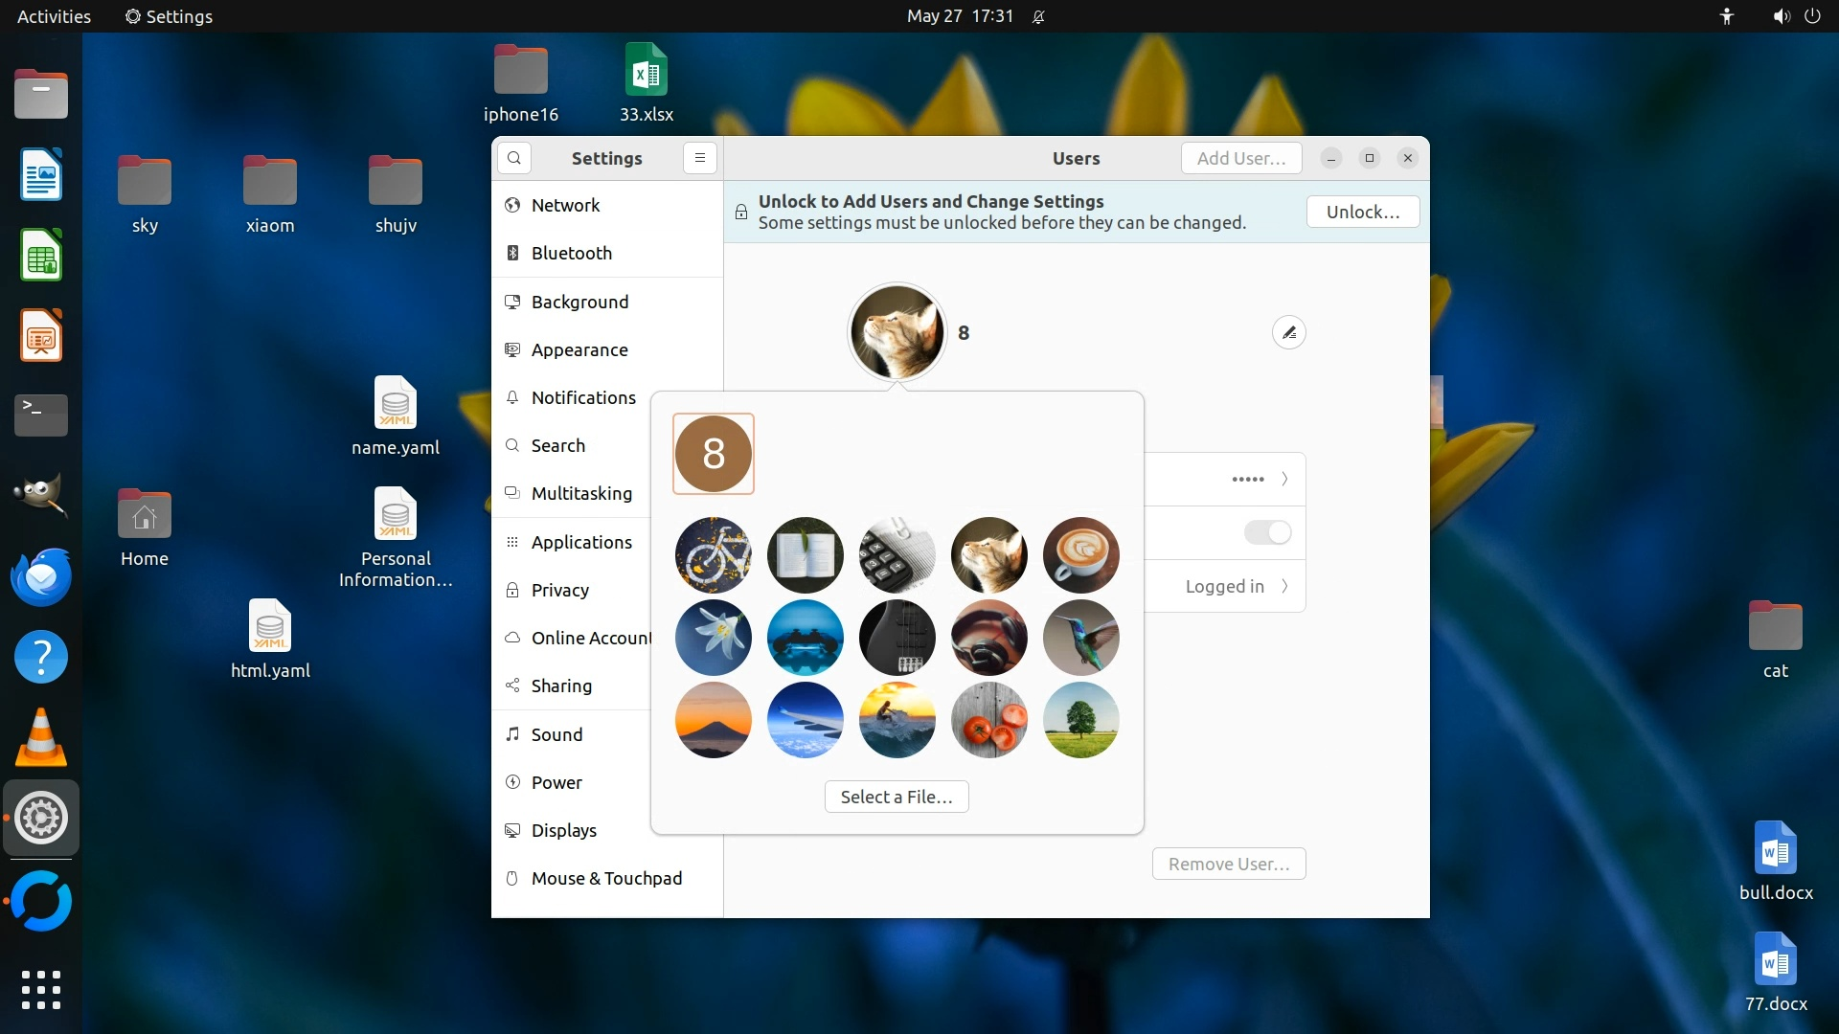Expand the password row chevron
Viewport: 1839px width, 1034px height.
[x=1284, y=479]
